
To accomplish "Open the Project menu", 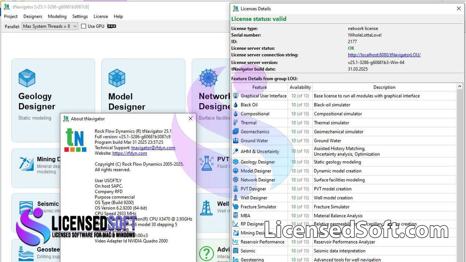I will (x=11, y=17).
